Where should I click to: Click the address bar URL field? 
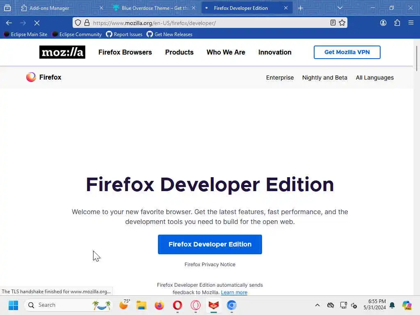209,23
